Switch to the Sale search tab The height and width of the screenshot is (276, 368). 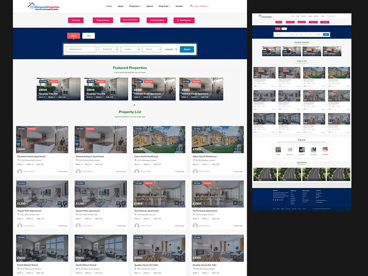(88, 36)
